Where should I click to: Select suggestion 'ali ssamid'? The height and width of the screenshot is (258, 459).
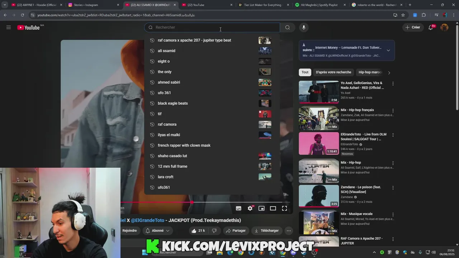click(212, 51)
